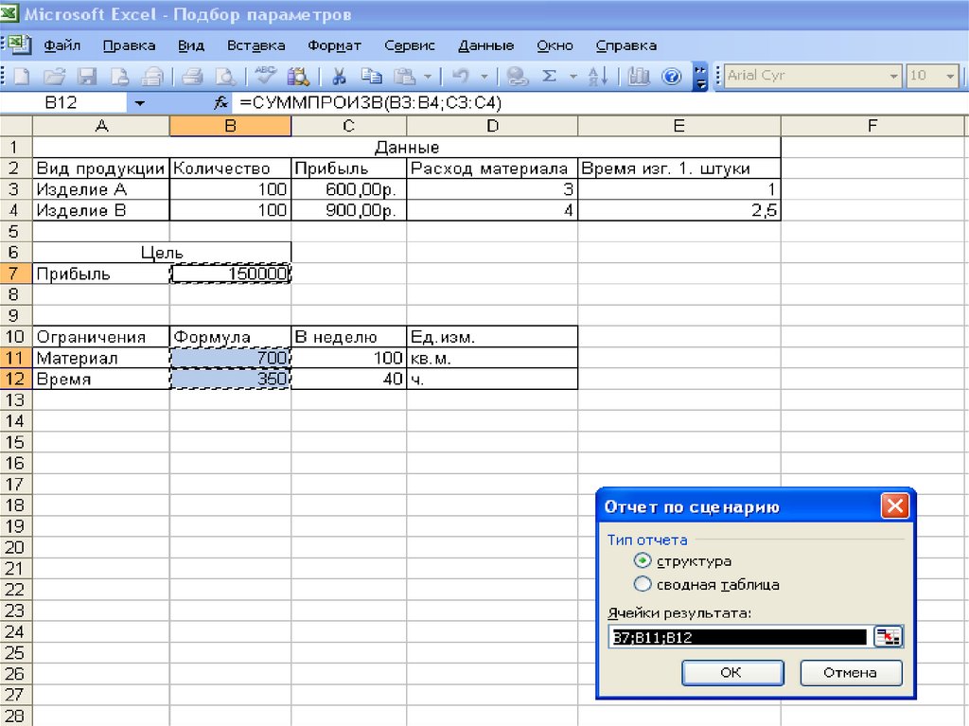Open the font size 10 dropdown
Image resolution: width=969 pixels, height=726 pixels.
(950, 77)
